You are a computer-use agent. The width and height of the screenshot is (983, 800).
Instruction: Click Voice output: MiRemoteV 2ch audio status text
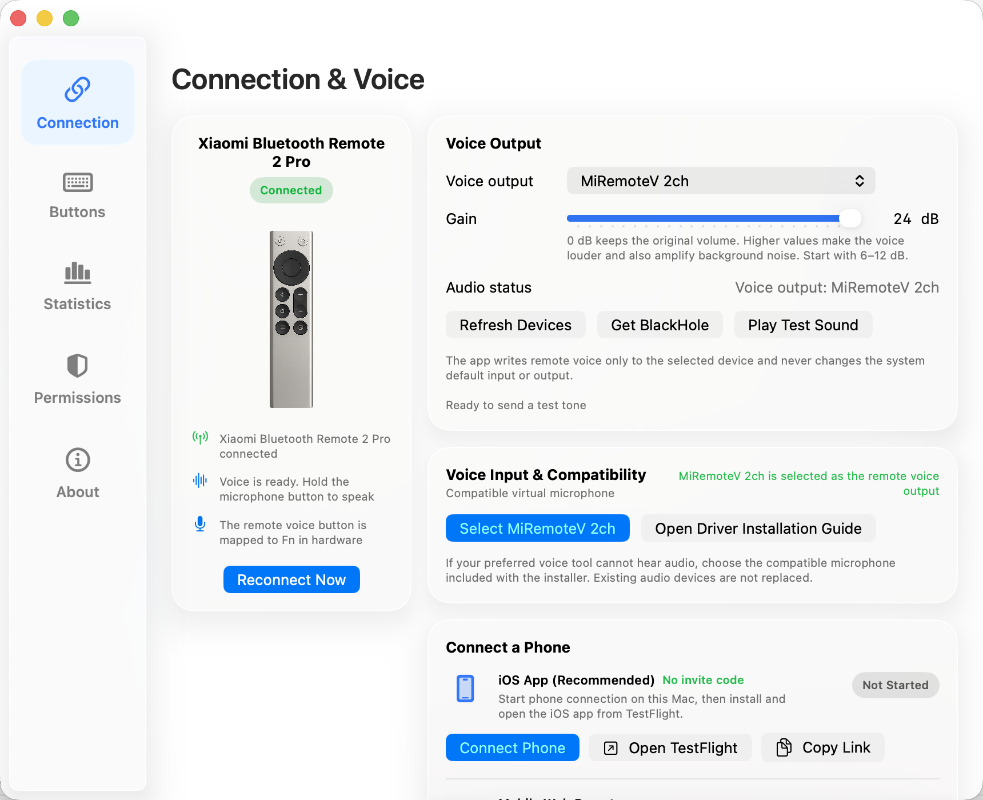837,287
